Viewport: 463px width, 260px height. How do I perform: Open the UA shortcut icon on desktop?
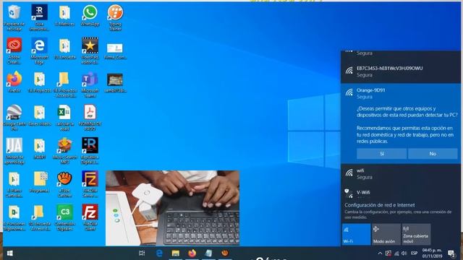[x=14, y=151]
